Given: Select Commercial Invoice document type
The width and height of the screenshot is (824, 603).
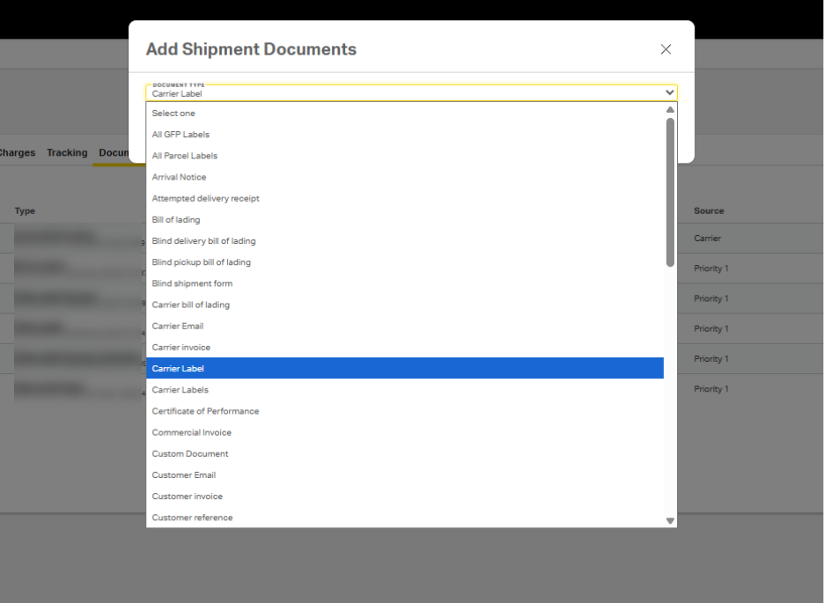Looking at the screenshot, I should (x=191, y=433).
